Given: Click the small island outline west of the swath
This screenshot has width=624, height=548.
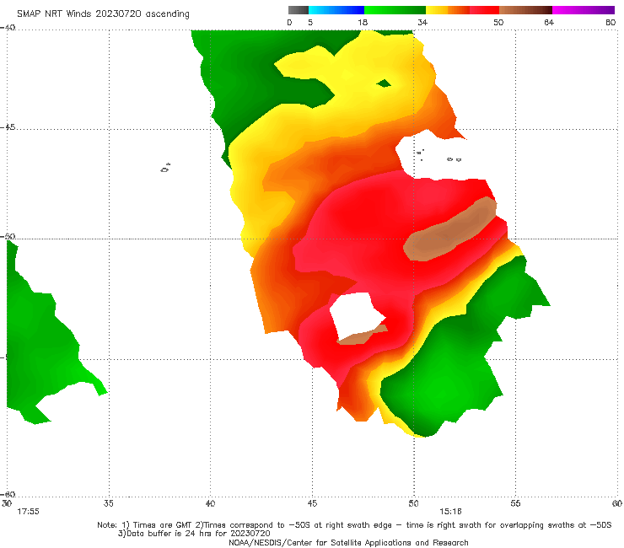Looking at the screenshot, I should (x=165, y=168).
